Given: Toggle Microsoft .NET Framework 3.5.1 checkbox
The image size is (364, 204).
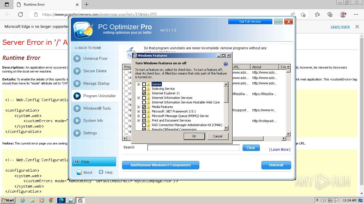Looking at the screenshot, I should coord(144,112).
